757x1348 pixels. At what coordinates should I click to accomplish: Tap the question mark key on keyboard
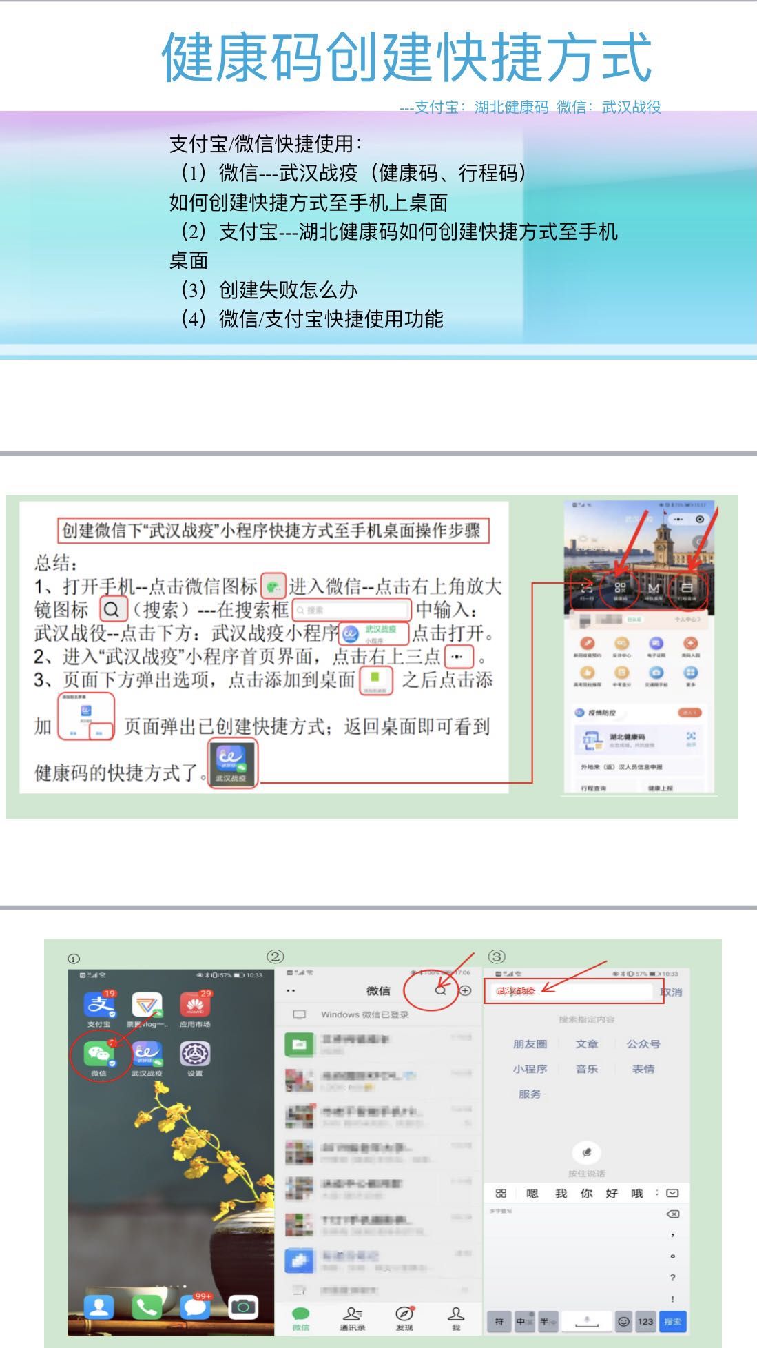[673, 1277]
